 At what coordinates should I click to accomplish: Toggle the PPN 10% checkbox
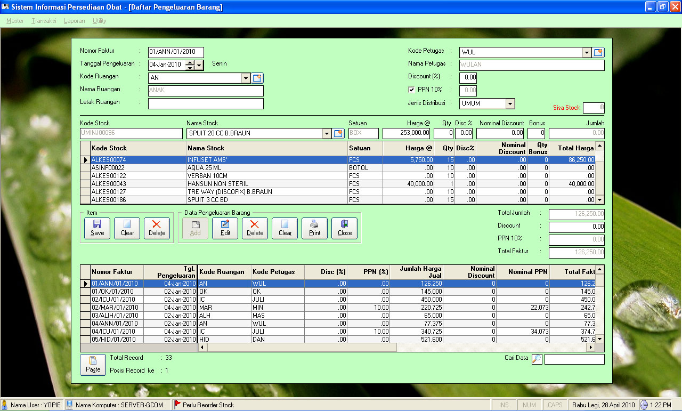411,90
